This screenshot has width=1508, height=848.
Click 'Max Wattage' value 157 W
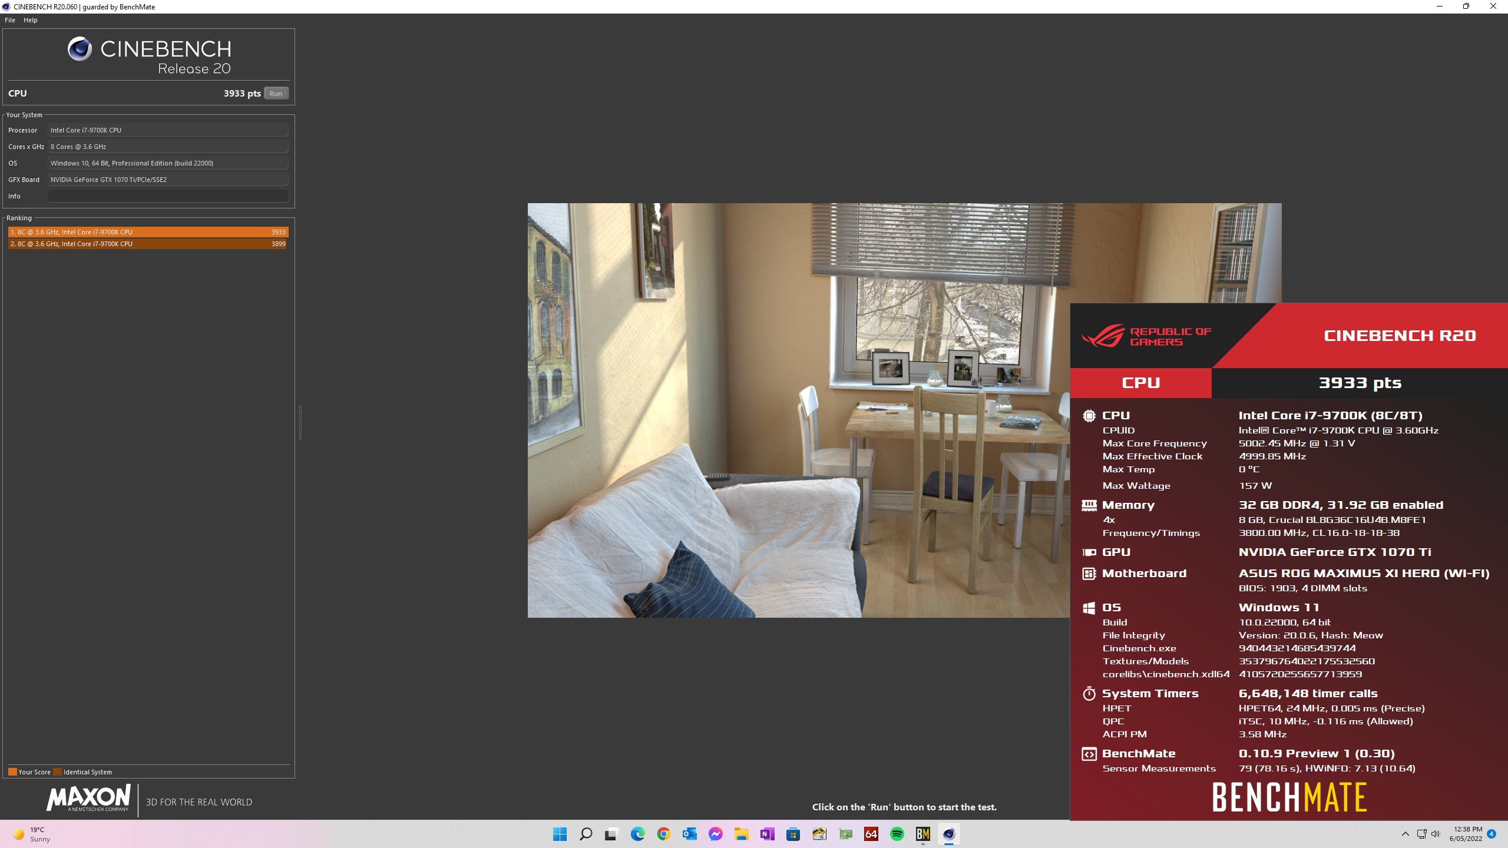click(x=1255, y=486)
